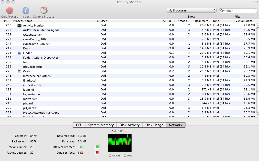Select pboard process row
Viewport: 259px width, 161px height.
tap(128, 103)
